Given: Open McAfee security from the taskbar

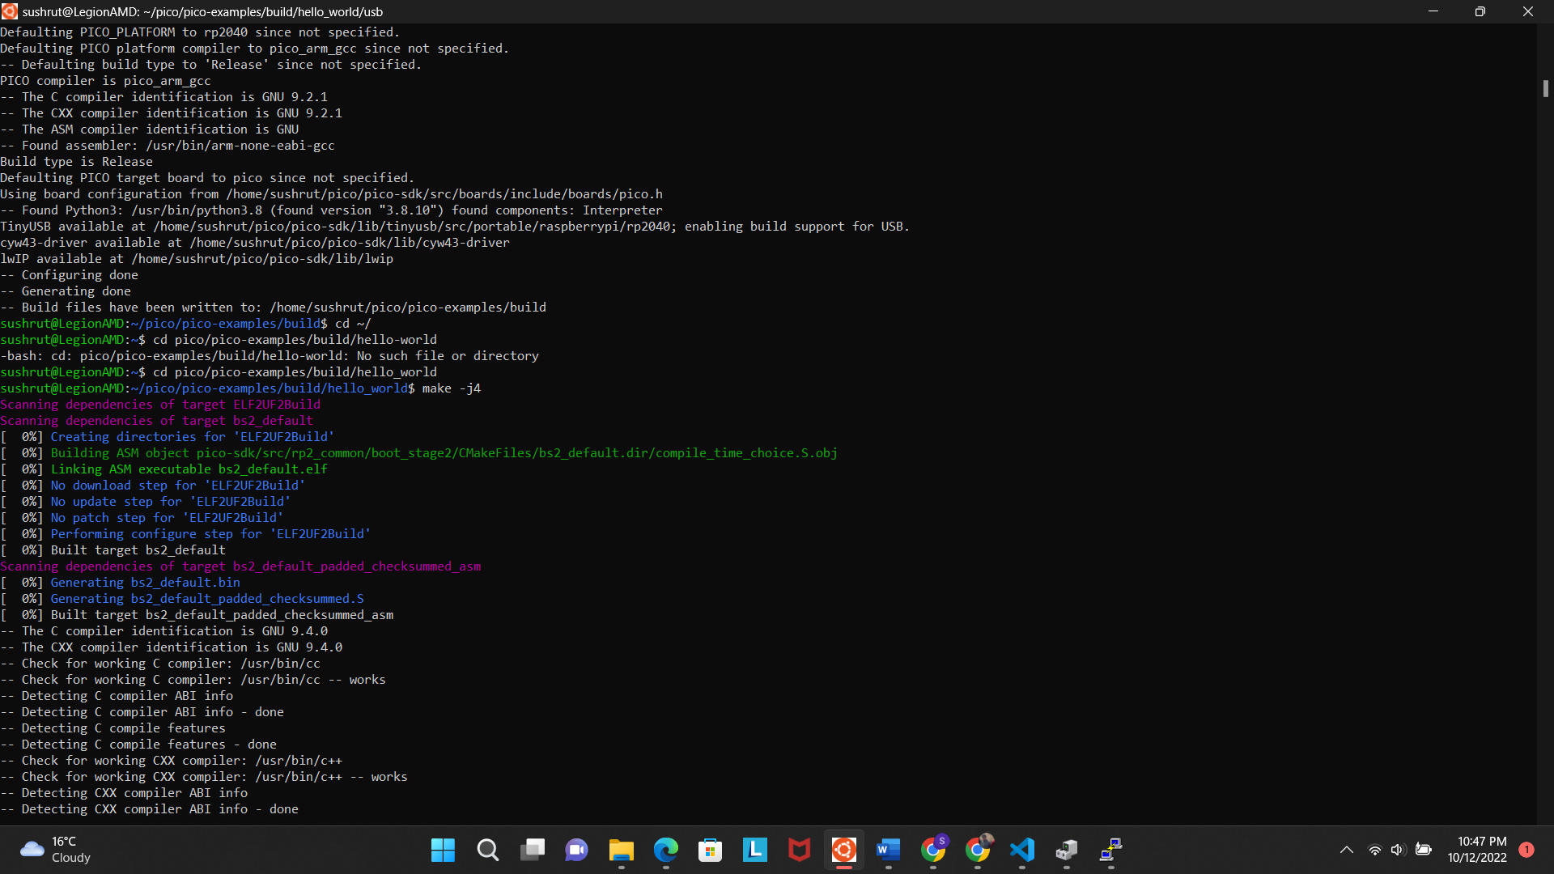Looking at the screenshot, I should click(x=799, y=850).
